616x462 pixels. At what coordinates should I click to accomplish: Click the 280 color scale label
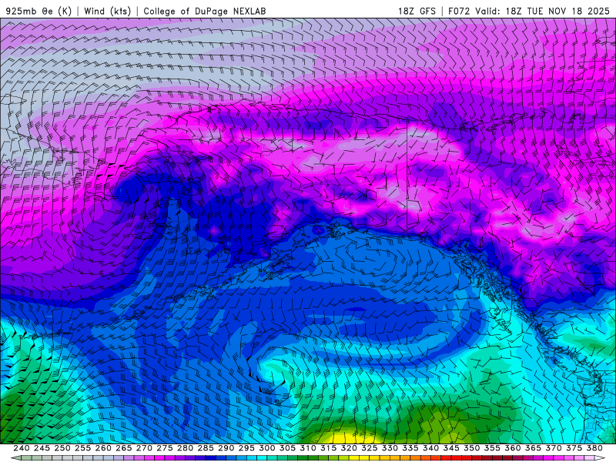[185, 448]
